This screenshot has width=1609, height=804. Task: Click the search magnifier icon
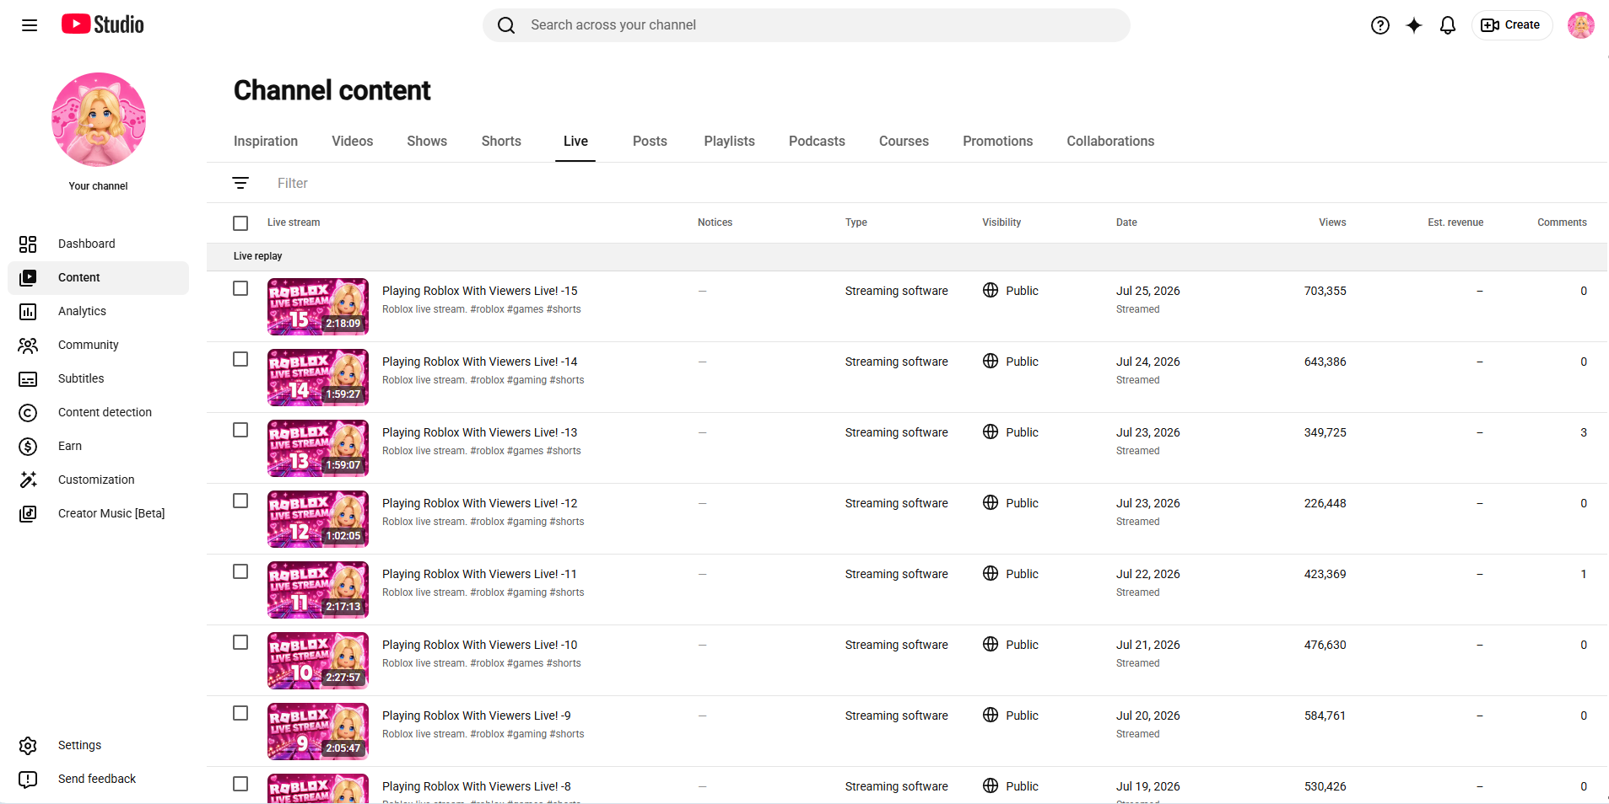tap(506, 25)
